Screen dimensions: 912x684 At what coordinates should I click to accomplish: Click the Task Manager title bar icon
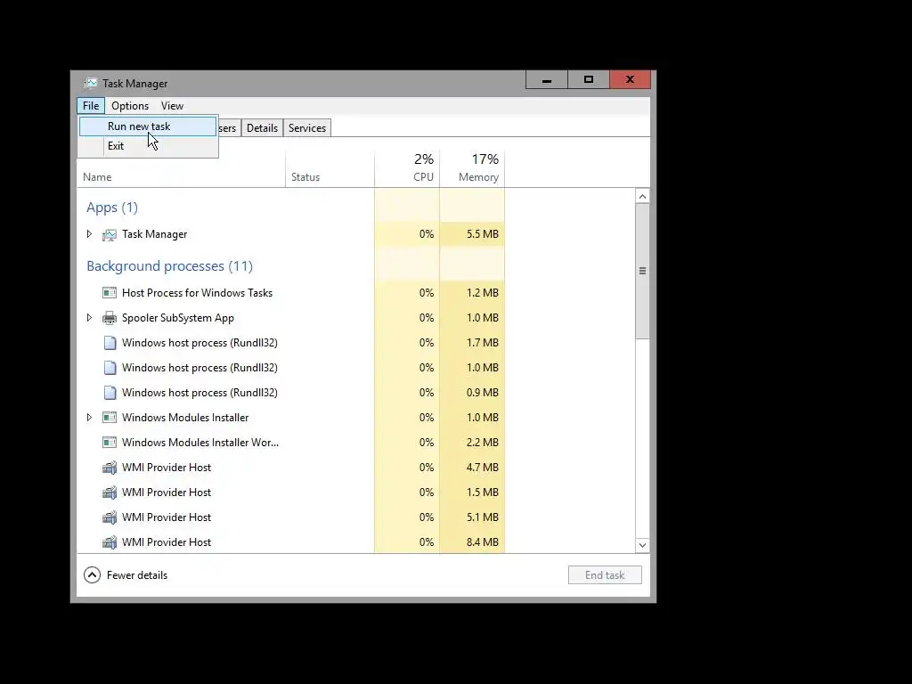(x=90, y=83)
